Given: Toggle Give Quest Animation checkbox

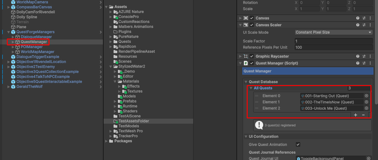Looking at the screenshot, I should click(298, 144).
